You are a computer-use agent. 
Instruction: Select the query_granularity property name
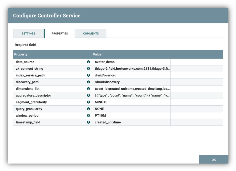29,109
